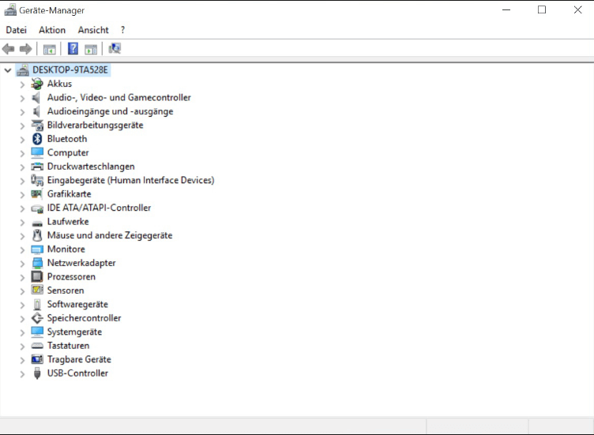
Task: Expand Audio-, Video- und Gamecontroller
Action: (22, 99)
